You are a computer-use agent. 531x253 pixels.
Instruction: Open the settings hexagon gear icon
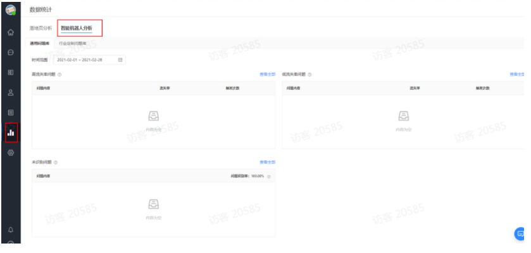click(x=10, y=152)
